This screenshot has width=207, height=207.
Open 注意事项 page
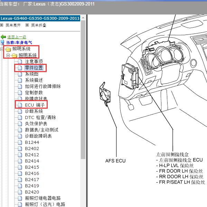(x=34, y=61)
